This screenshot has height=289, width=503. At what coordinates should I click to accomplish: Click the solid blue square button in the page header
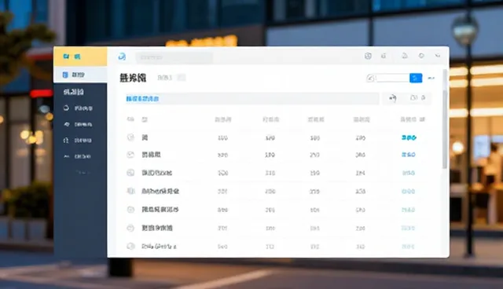click(x=416, y=79)
